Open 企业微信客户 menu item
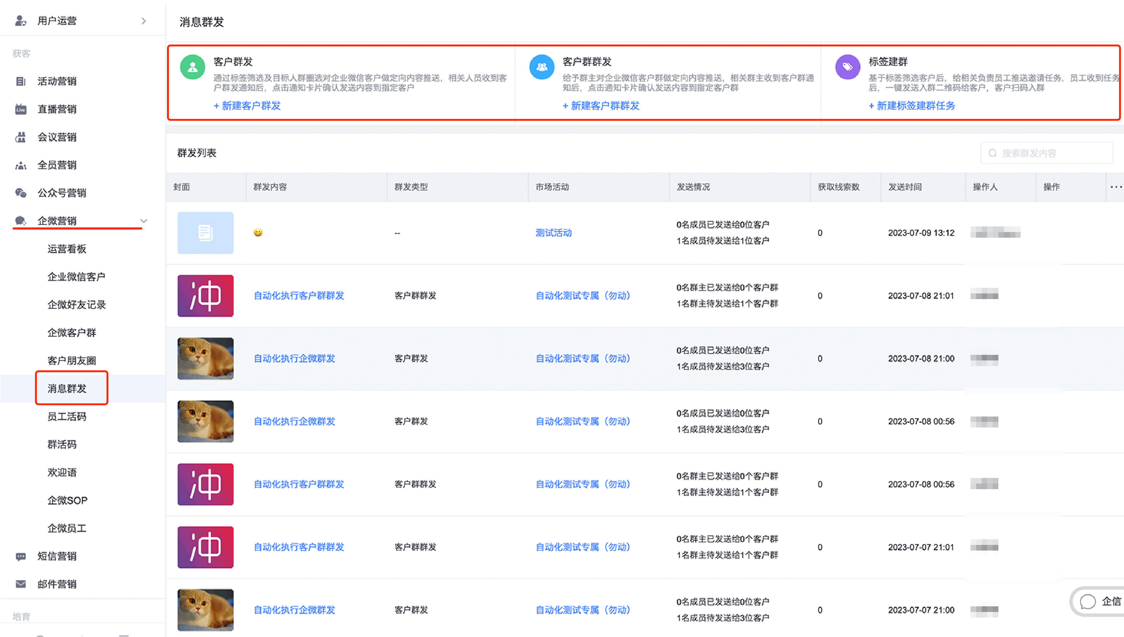 point(76,277)
